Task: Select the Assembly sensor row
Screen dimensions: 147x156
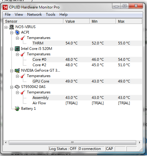Action: [87, 98]
